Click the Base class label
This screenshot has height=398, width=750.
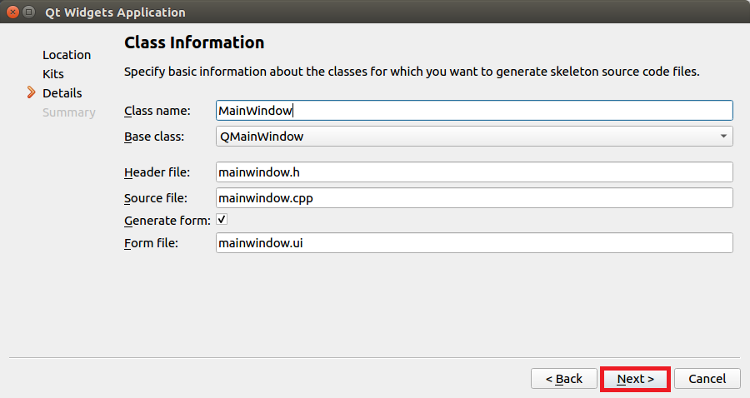pos(154,137)
